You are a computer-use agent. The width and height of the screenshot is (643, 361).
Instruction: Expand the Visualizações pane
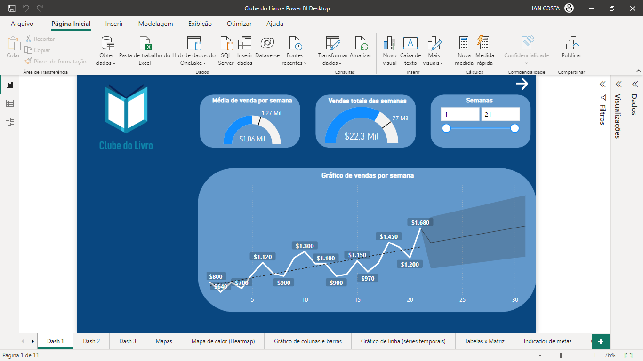click(619, 84)
